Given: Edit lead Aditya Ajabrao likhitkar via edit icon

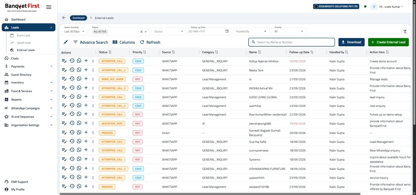Looking at the screenshot, I should [64, 61].
